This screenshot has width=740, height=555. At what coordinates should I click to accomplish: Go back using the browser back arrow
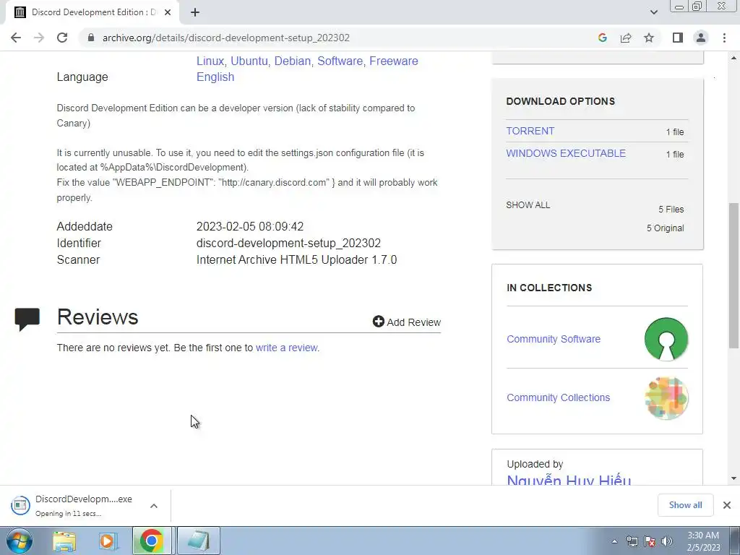16,38
